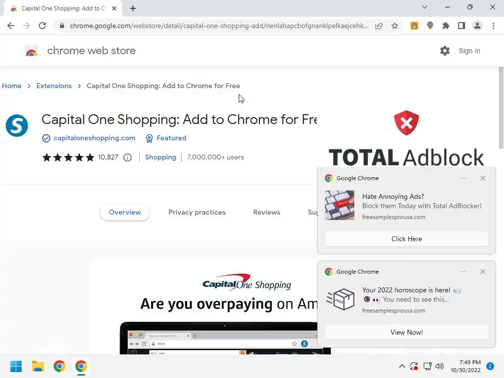Click the Capital One Shopping S logo

[x=17, y=126]
